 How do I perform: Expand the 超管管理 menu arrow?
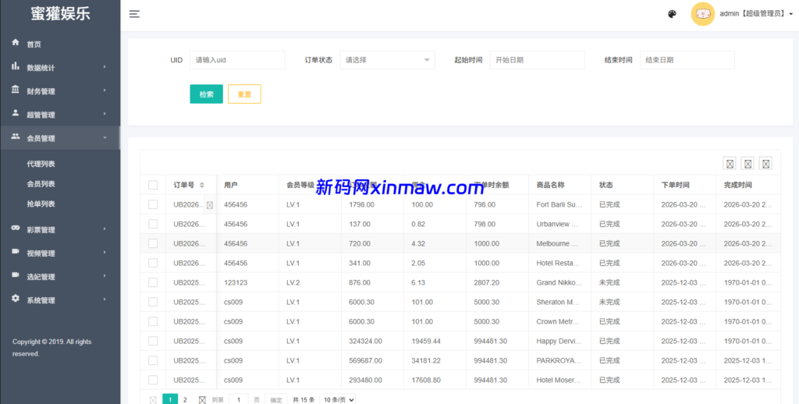click(105, 114)
